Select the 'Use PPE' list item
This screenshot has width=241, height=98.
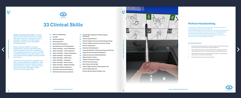(x=55, y=37)
